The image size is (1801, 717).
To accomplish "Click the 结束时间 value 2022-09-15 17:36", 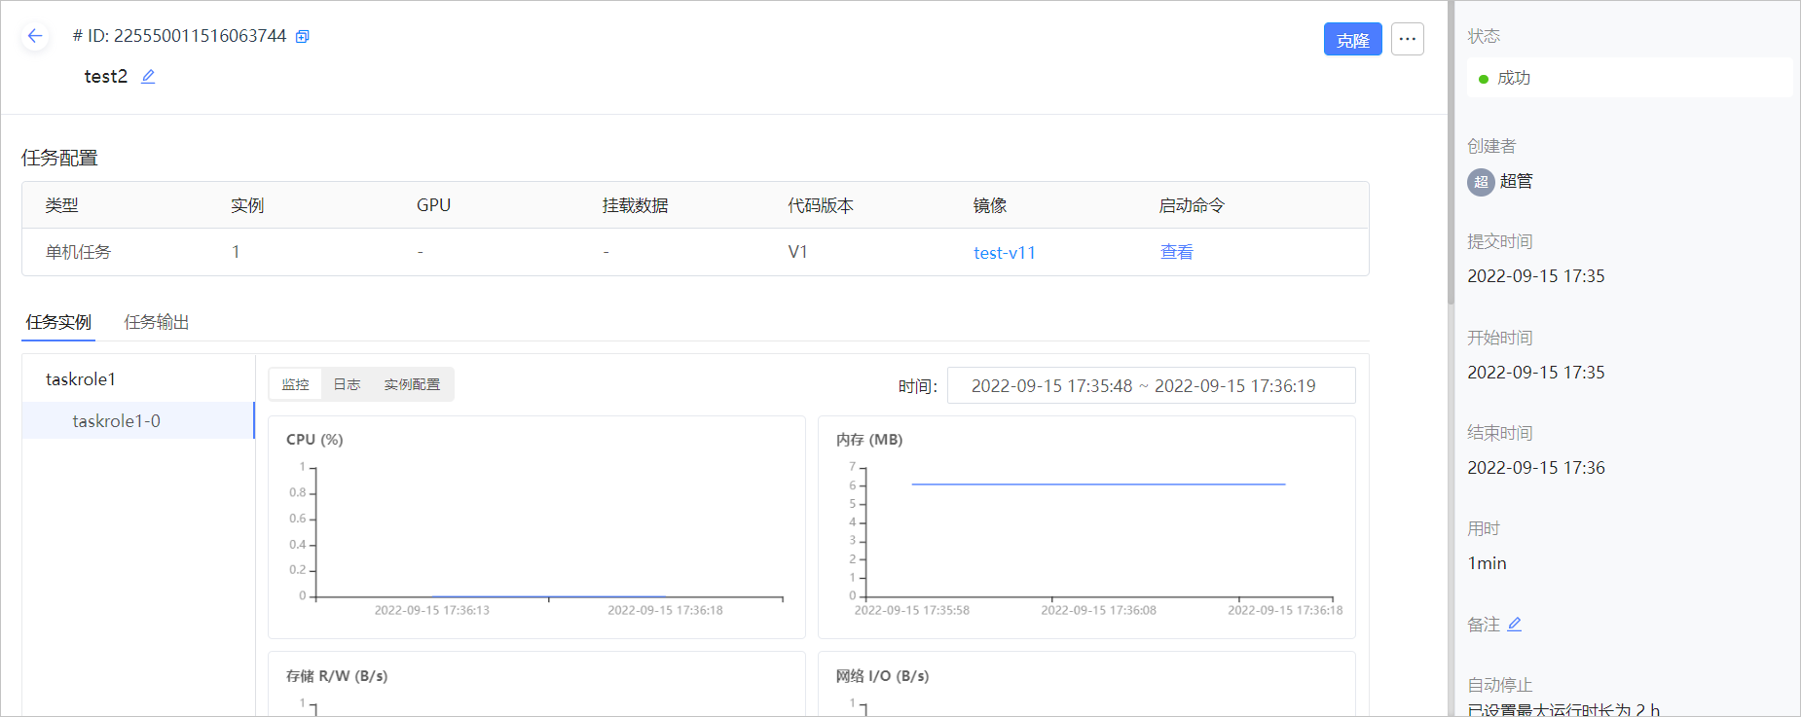I will [x=1536, y=469].
